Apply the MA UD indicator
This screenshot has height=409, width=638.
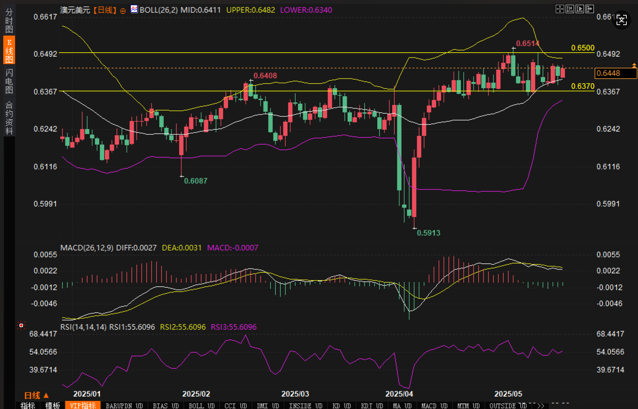(x=402, y=406)
